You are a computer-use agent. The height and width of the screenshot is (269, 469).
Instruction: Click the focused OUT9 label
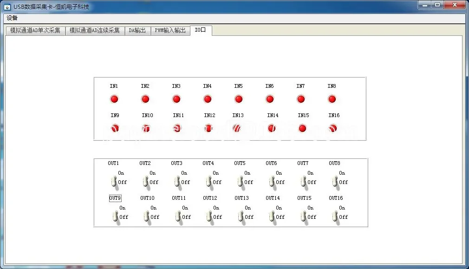(x=115, y=198)
